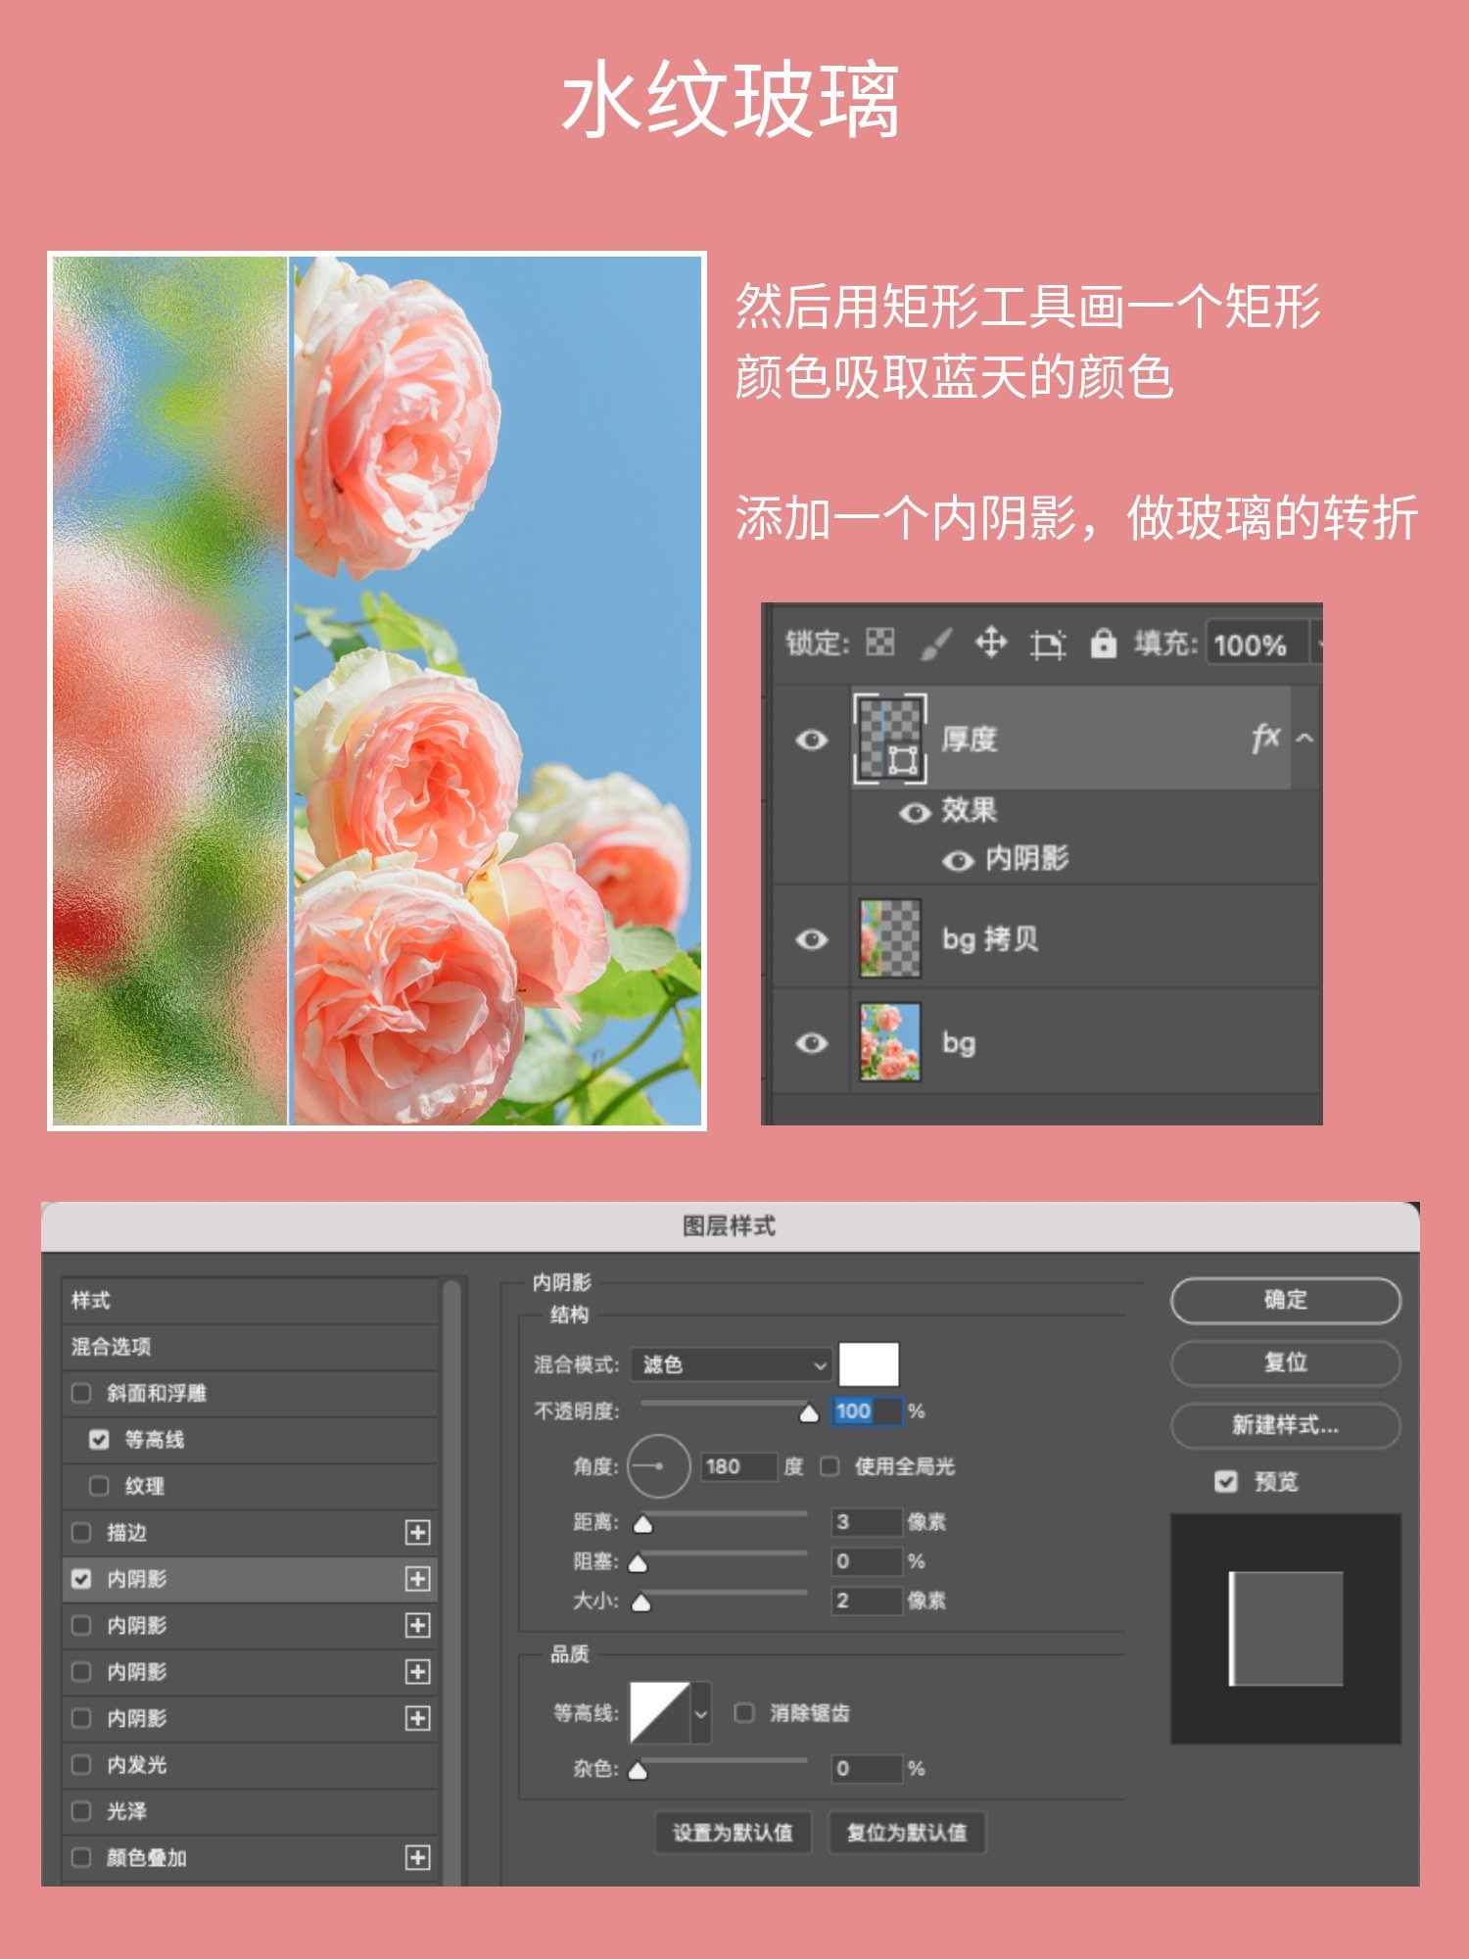Image resolution: width=1469 pixels, height=1959 pixels.
Task: Click 复位为默认值 button
Action: (x=907, y=1833)
